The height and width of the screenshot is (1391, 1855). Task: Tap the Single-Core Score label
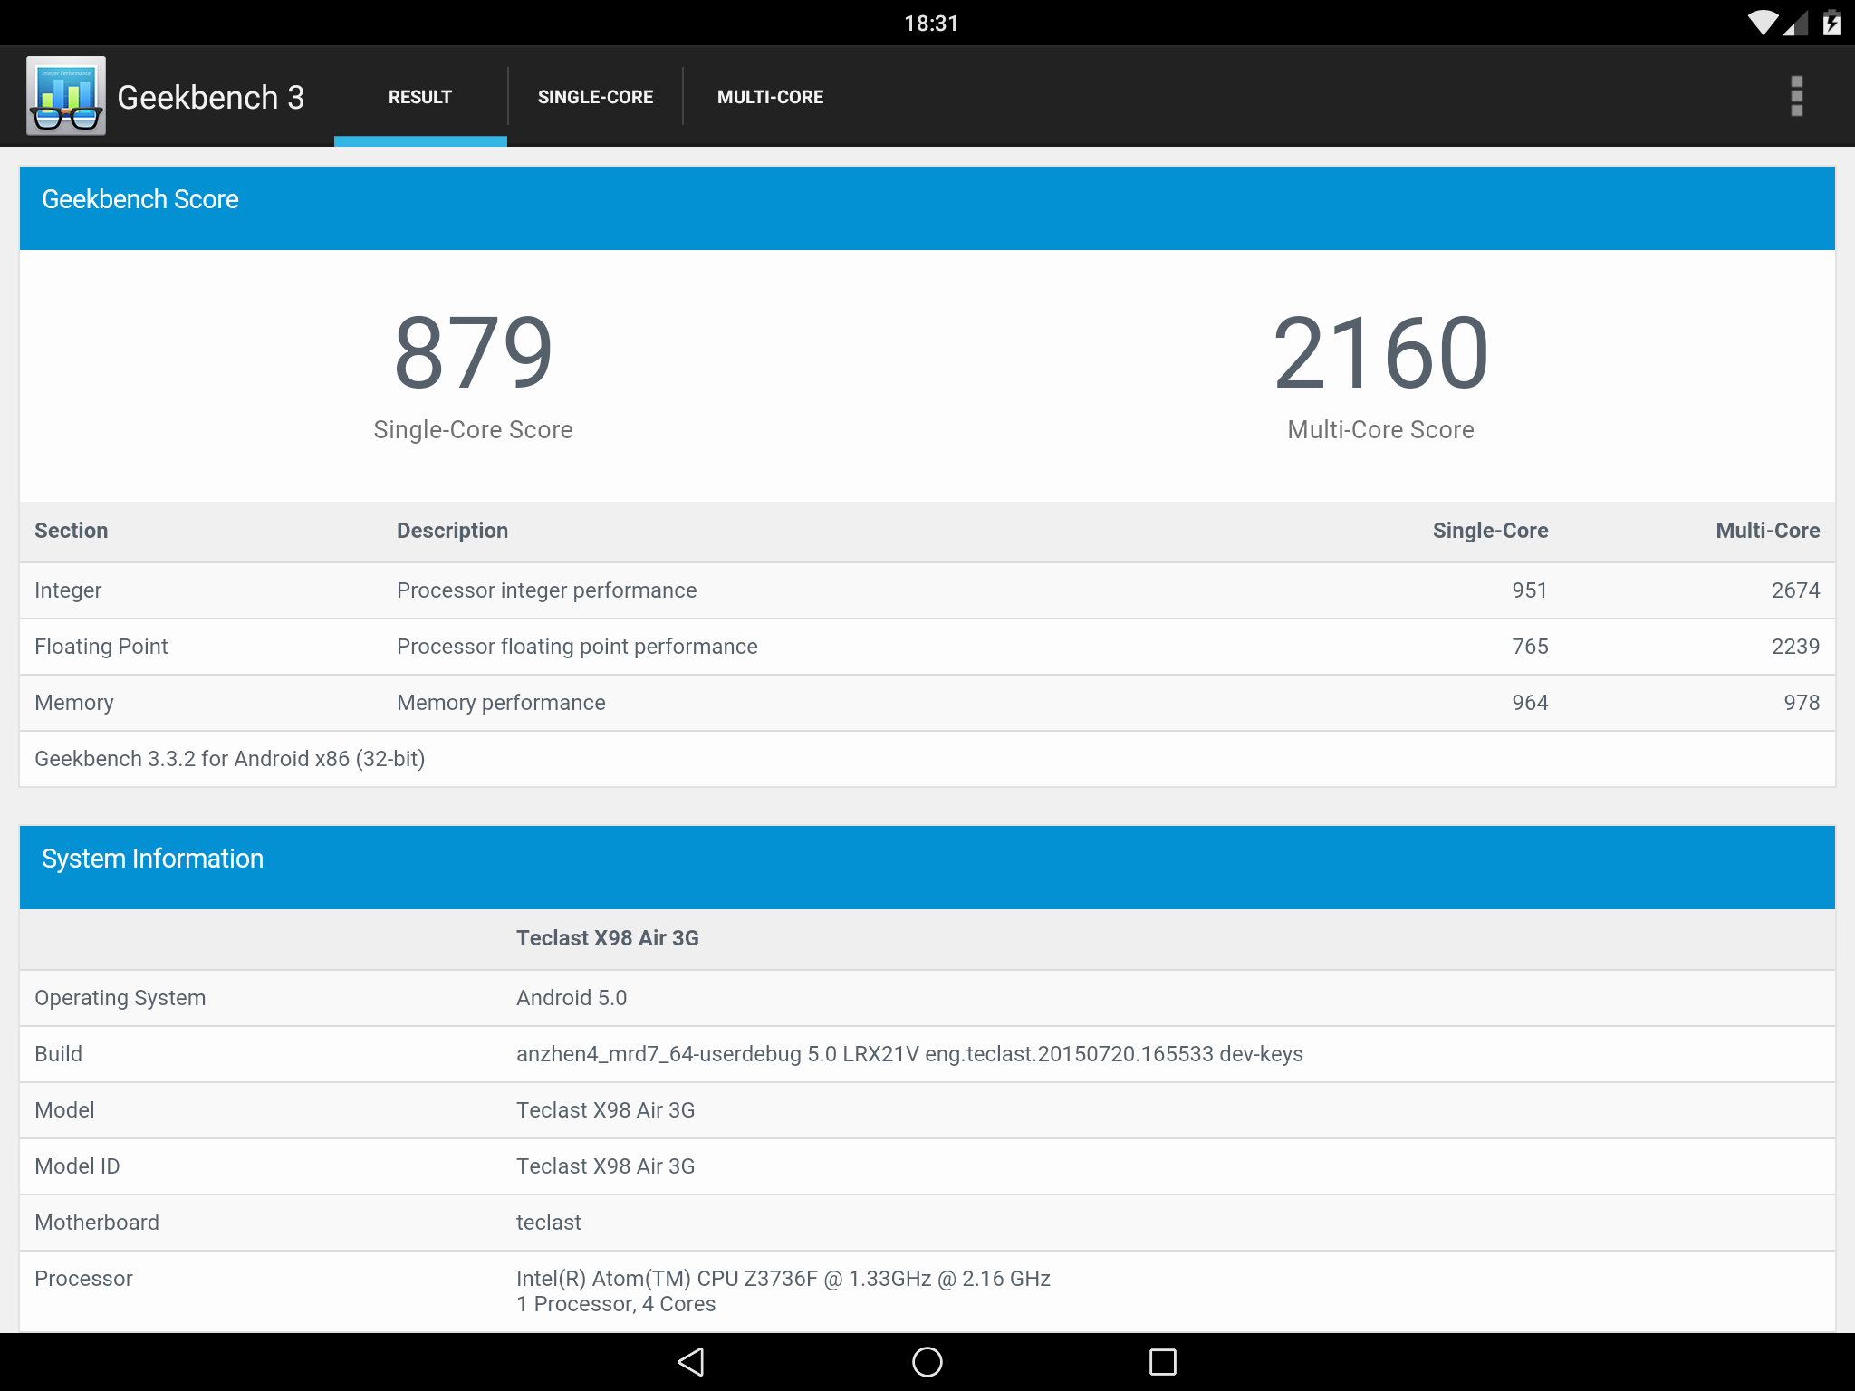click(x=473, y=429)
